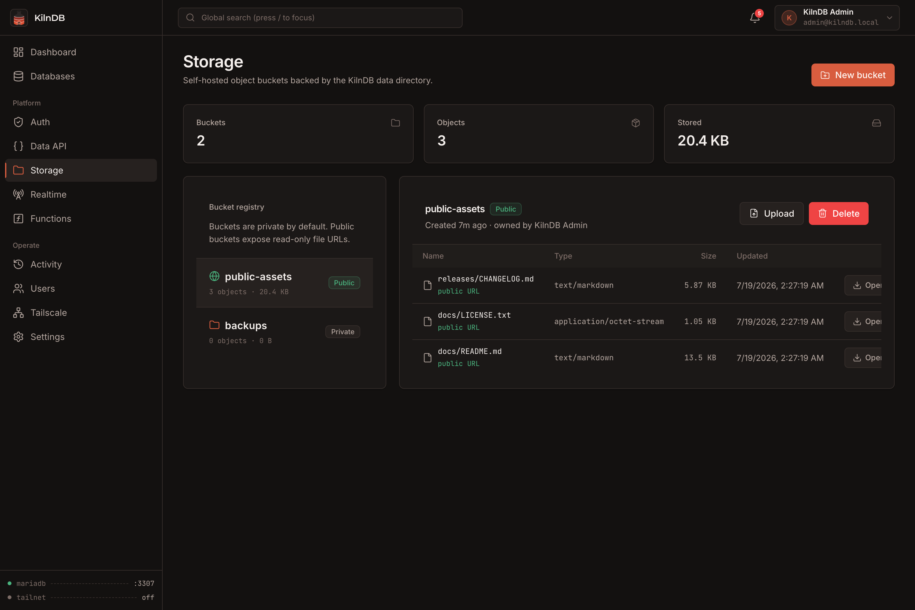Click file icon for docs/README.md

pos(428,357)
